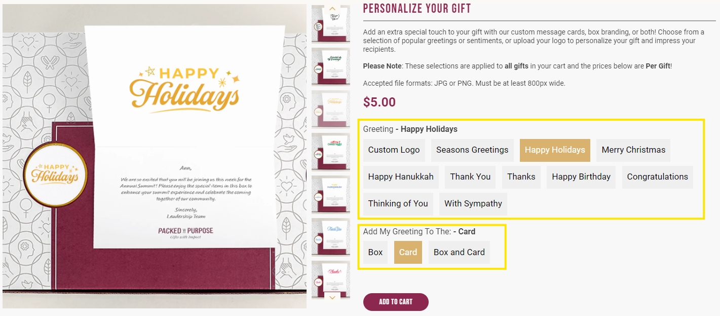Click the down chevron below the thumbnails
Image resolution: width=720 pixels, height=316 pixels.
332,297
